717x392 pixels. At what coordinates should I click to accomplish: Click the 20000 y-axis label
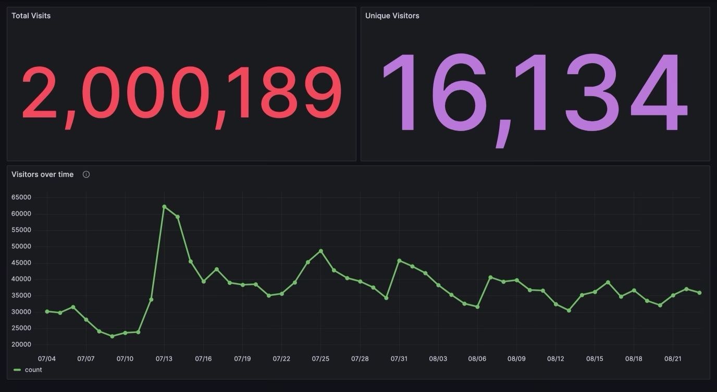tap(21, 345)
